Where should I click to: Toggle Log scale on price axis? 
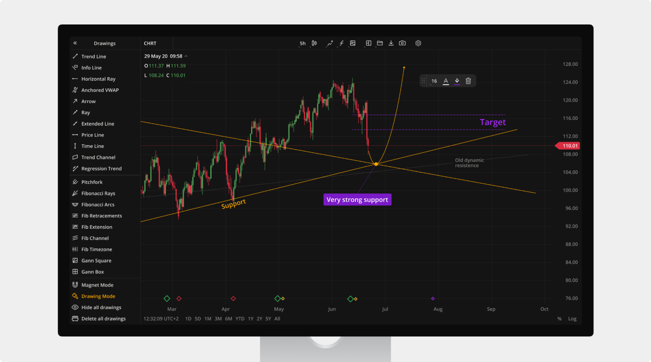pos(572,319)
